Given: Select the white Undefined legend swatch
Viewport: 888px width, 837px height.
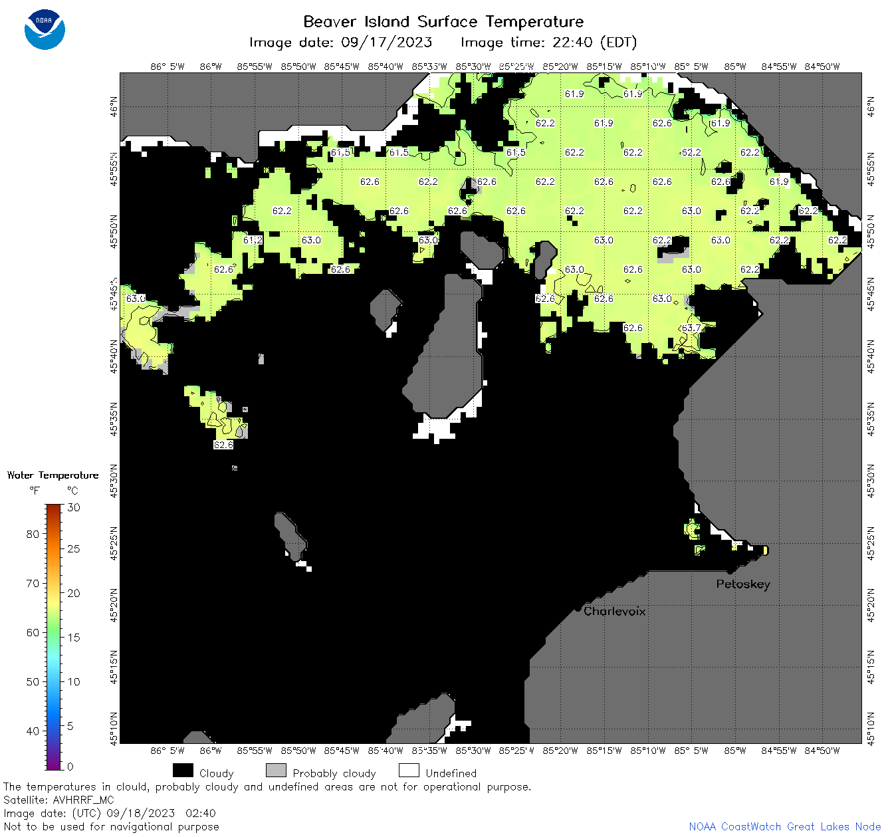Looking at the screenshot, I should click(409, 771).
